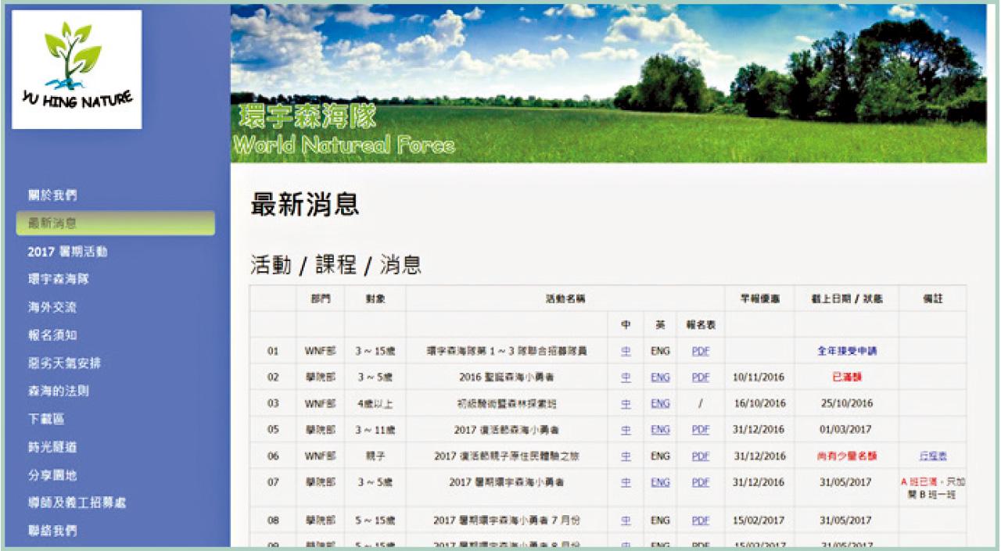Open 導師及義工招募處 in the sidebar
This screenshot has height=551, width=1001.
pyautogui.click(x=77, y=503)
